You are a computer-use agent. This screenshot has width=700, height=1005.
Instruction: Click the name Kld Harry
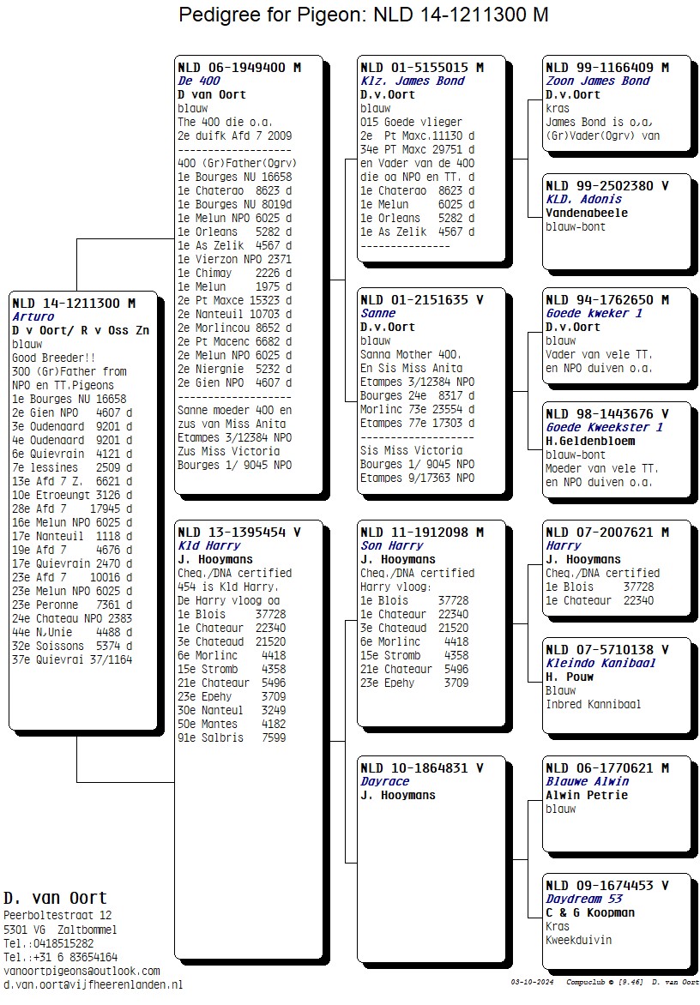(208, 545)
